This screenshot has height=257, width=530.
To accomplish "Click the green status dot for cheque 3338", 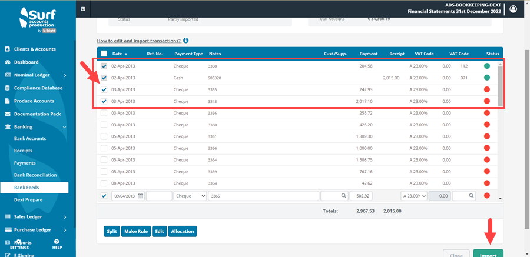I will 487,66.
